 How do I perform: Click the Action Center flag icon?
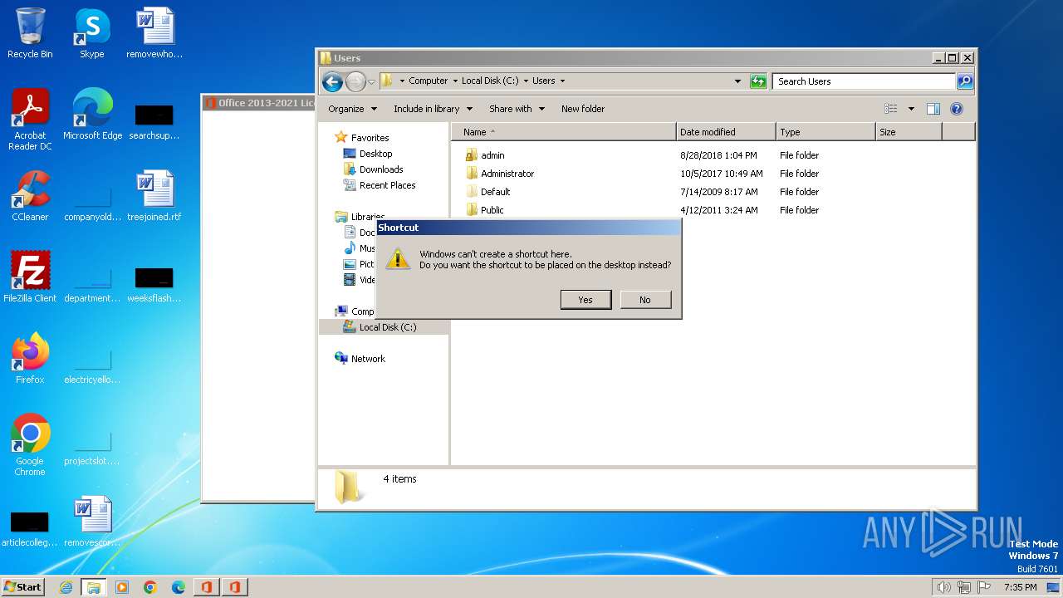click(x=984, y=587)
